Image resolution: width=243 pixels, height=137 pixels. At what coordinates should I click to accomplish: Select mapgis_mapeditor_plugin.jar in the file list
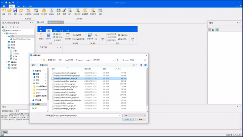[89, 84]
